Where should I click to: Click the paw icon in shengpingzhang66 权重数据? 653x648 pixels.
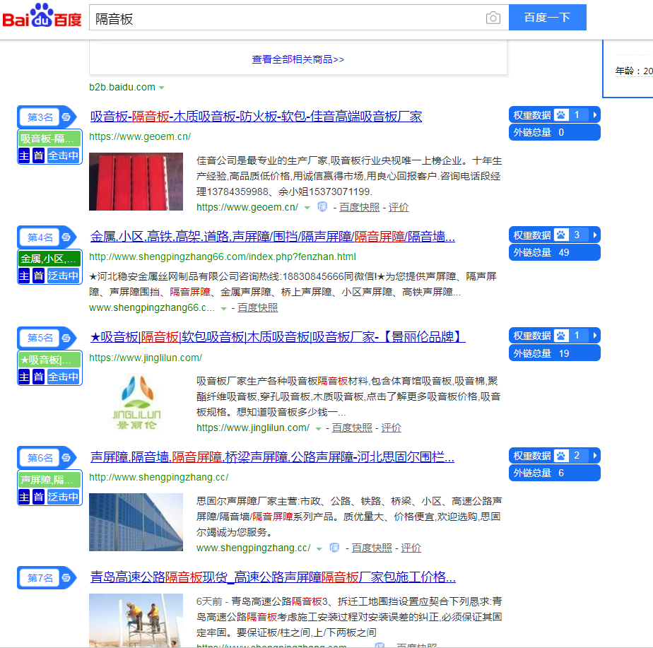[561, 235]
